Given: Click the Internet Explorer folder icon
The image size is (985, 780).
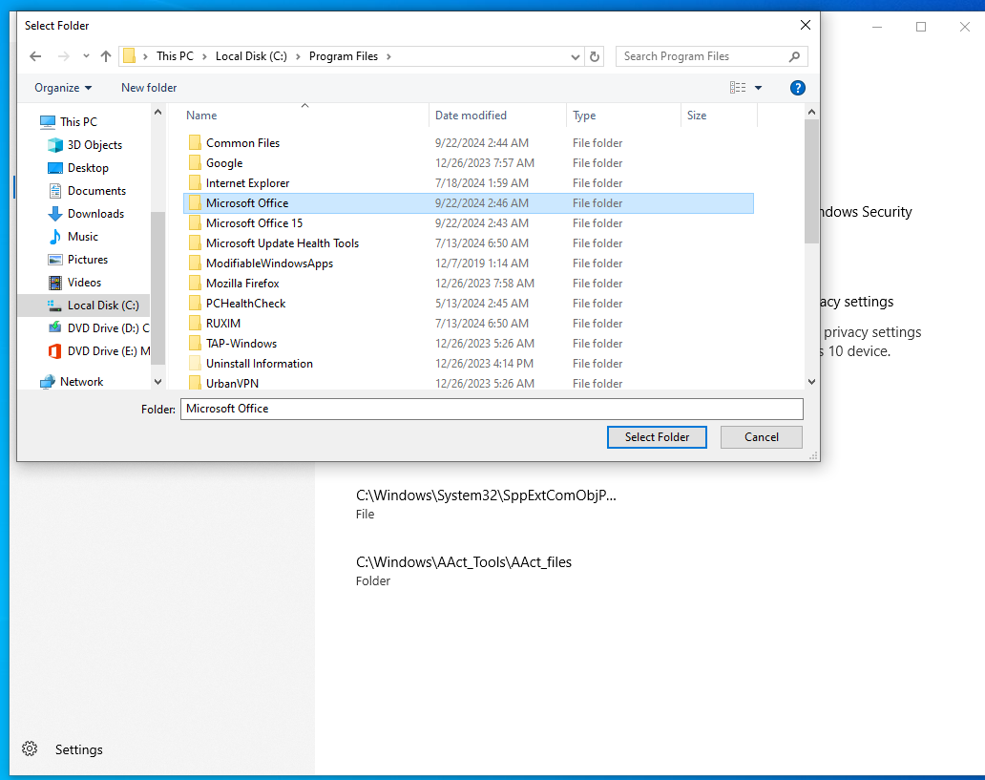Looking at the screenshot, I should [195, 183].
